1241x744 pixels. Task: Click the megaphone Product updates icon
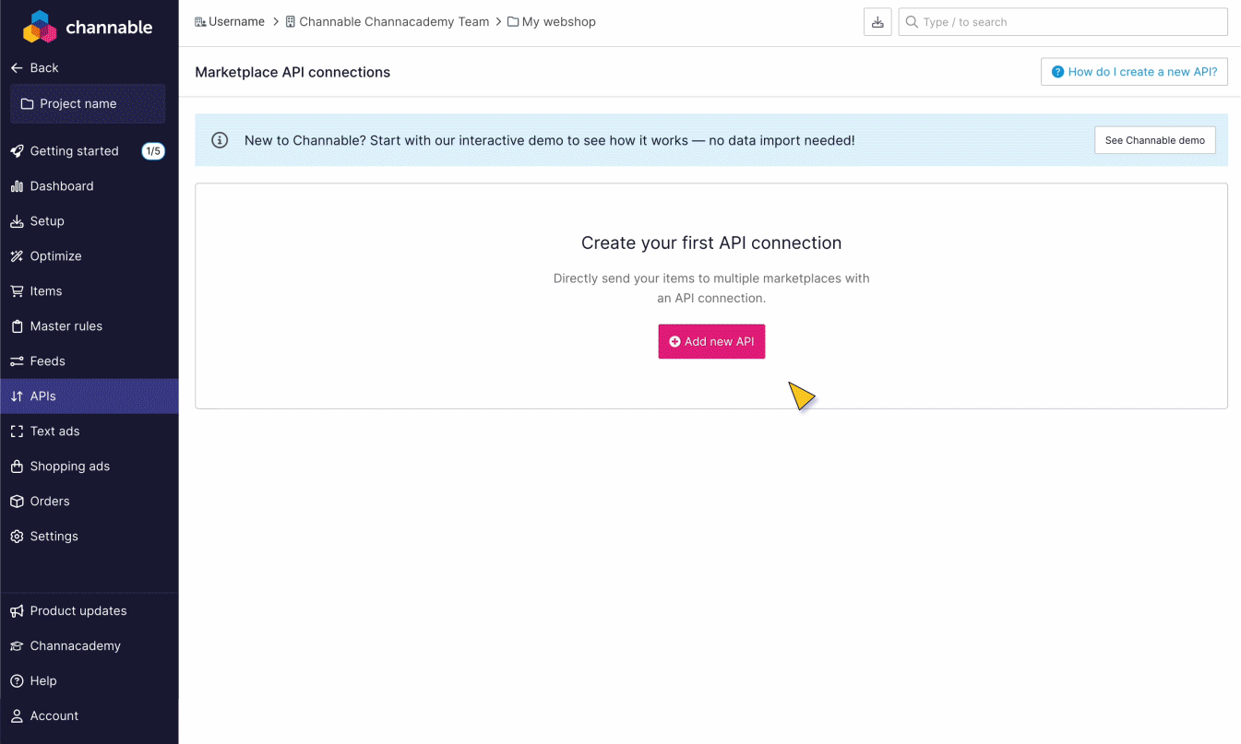pos(17,611)
